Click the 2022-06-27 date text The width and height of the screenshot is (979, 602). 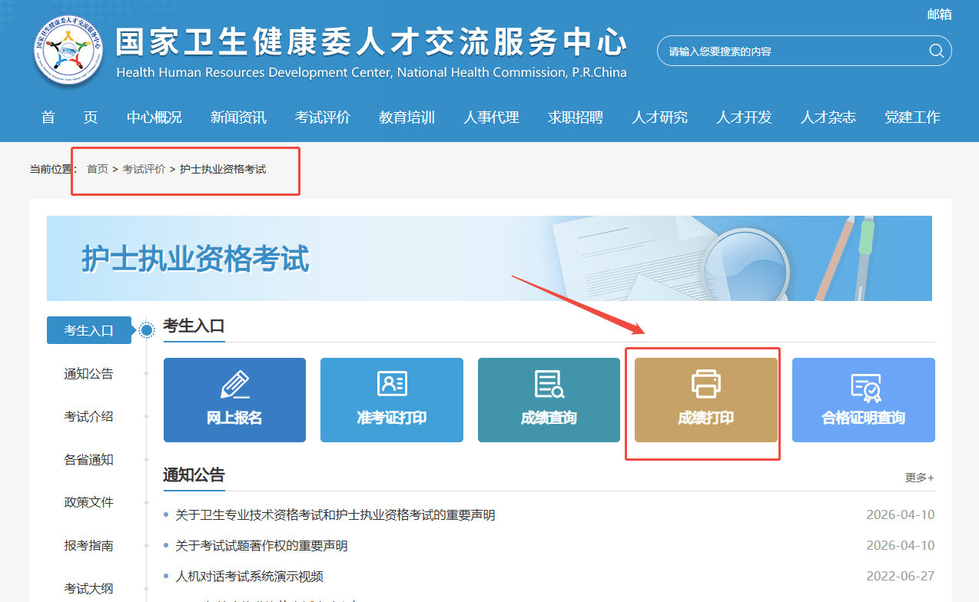tap(901, 577)
